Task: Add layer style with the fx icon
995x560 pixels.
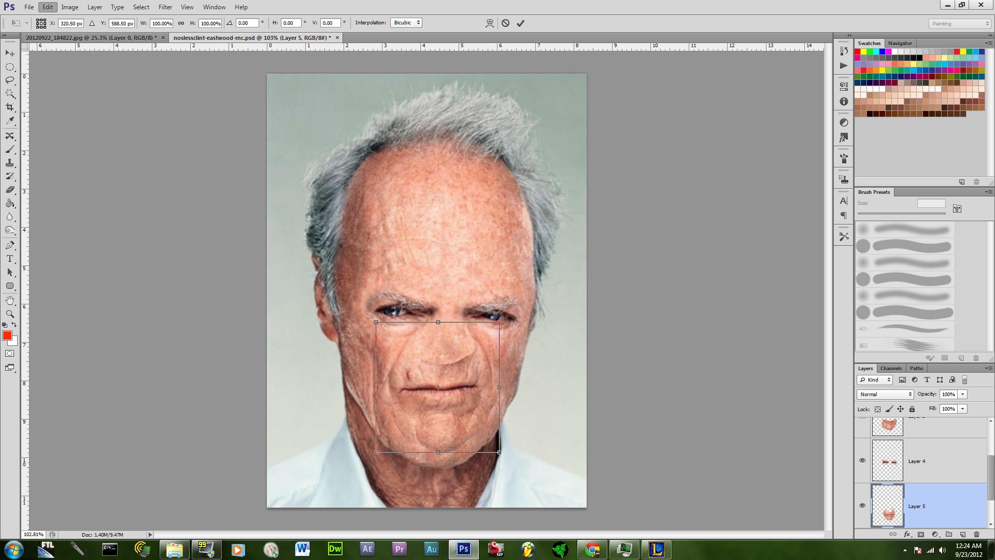Action: (907, 534)
